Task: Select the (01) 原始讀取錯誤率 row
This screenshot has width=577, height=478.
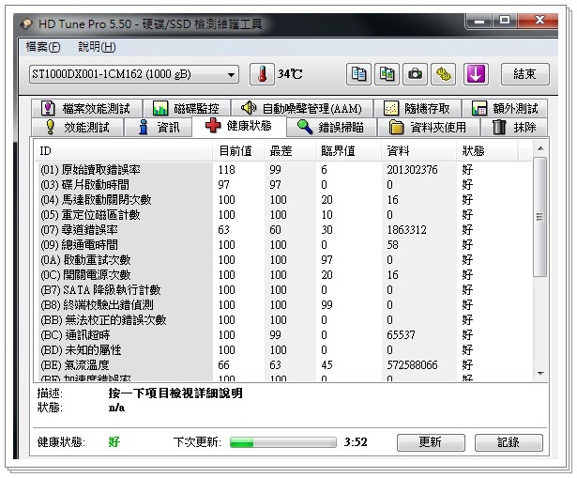Action: [x=283, y=169]
